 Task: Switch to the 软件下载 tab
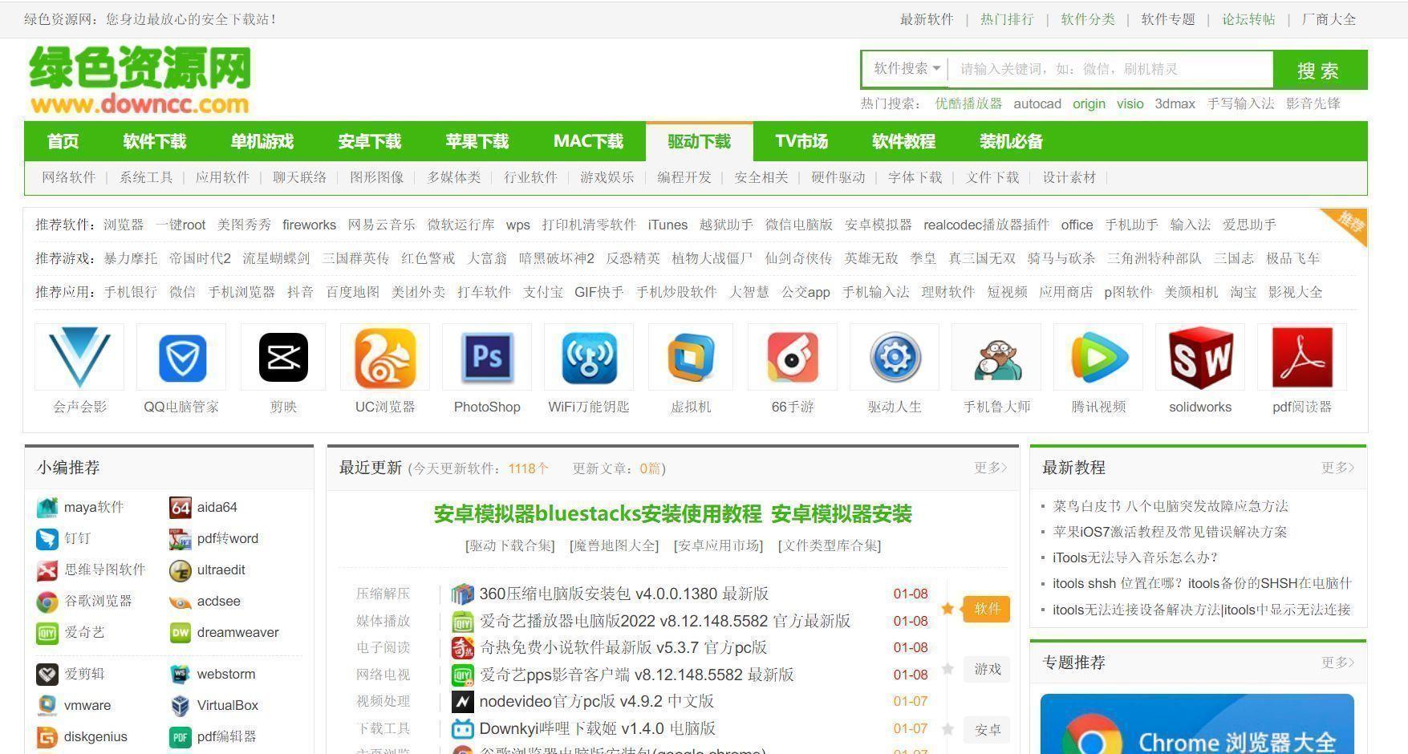(154, 142)
